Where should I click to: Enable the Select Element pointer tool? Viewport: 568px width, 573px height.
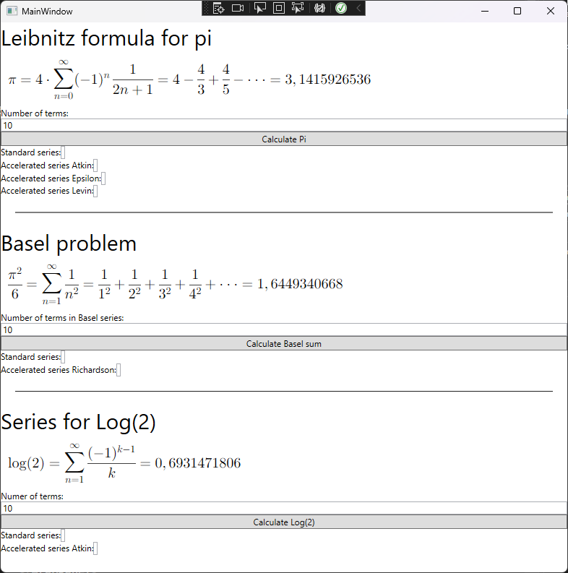click(x=260, y=8)
